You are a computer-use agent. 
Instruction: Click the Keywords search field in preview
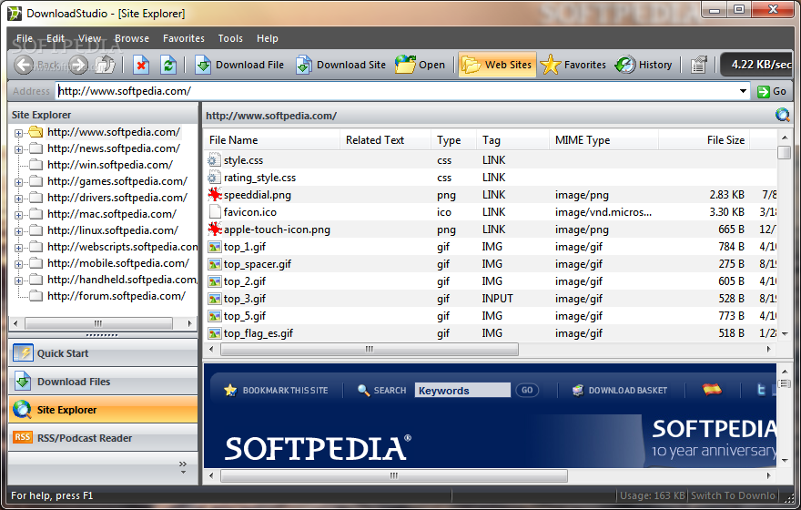(462, 390)
